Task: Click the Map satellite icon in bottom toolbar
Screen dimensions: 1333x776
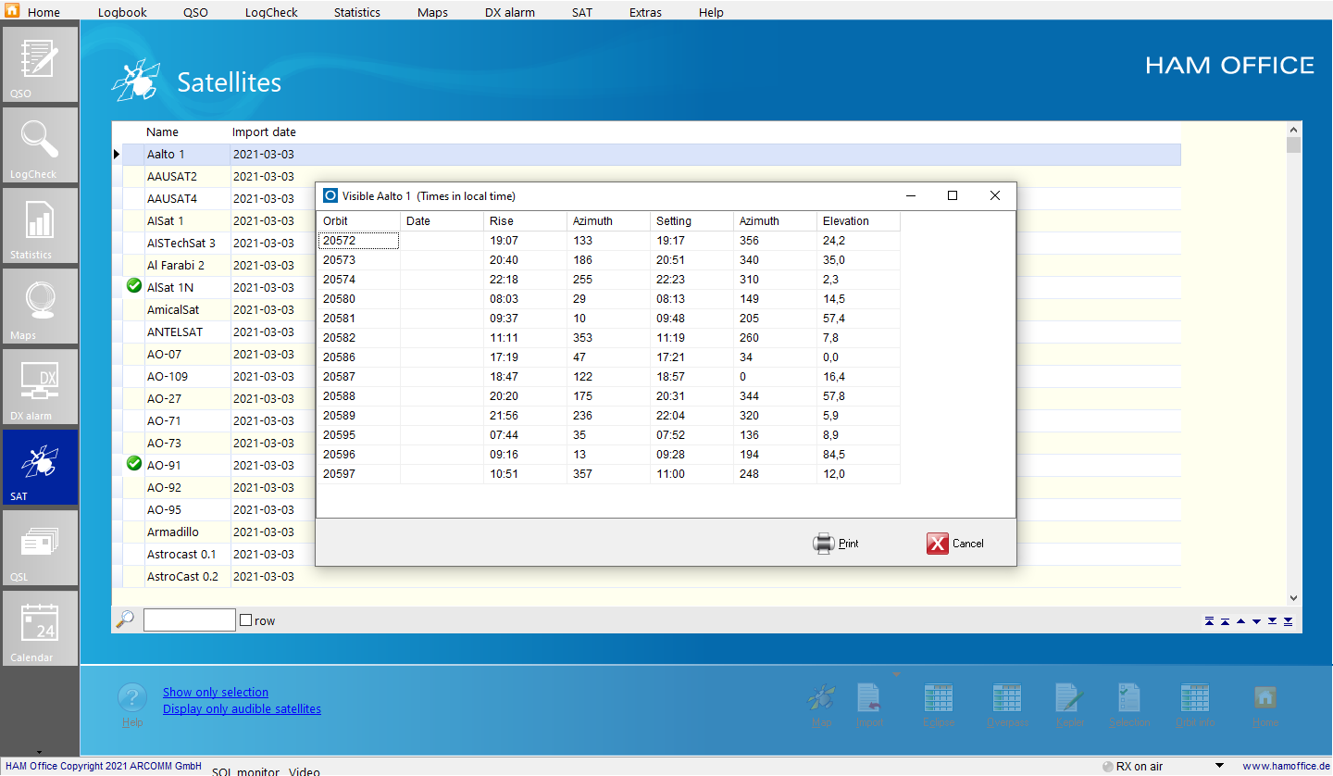Action: [x=821, y=697]
